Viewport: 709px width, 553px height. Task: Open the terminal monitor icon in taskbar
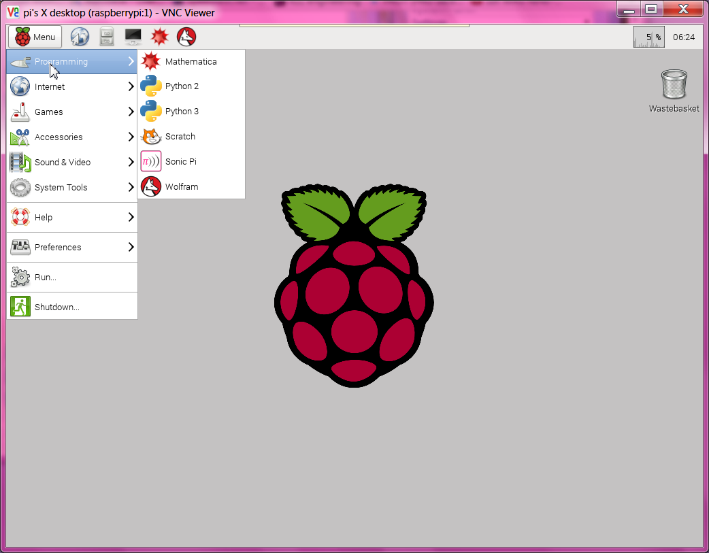coord(133,37)
